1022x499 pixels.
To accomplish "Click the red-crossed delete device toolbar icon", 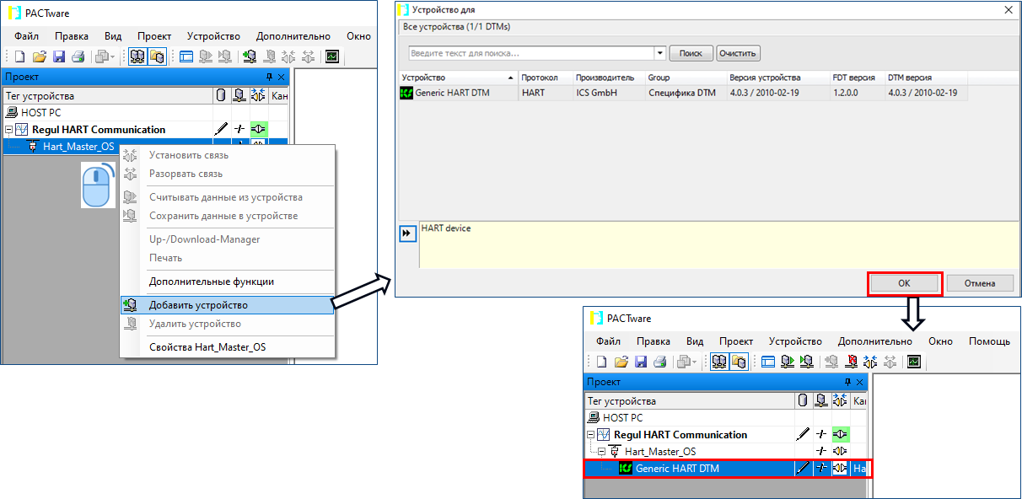I will click(851, 362).
